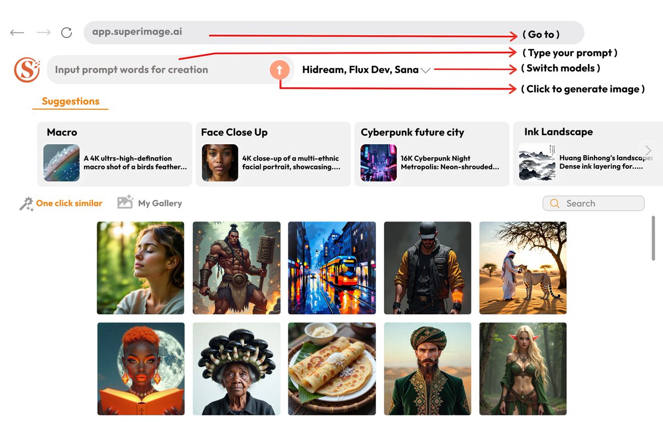
Task: Click the bird feather macro thumbnail
Action: (x=61, y=163)
